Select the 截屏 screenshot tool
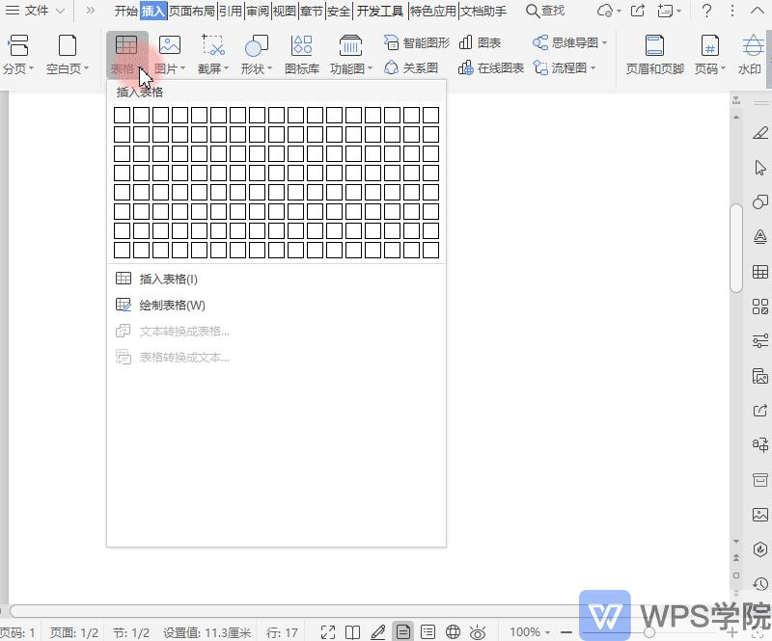The height and width of the screenshot is (641, 772). coord(211,44)
